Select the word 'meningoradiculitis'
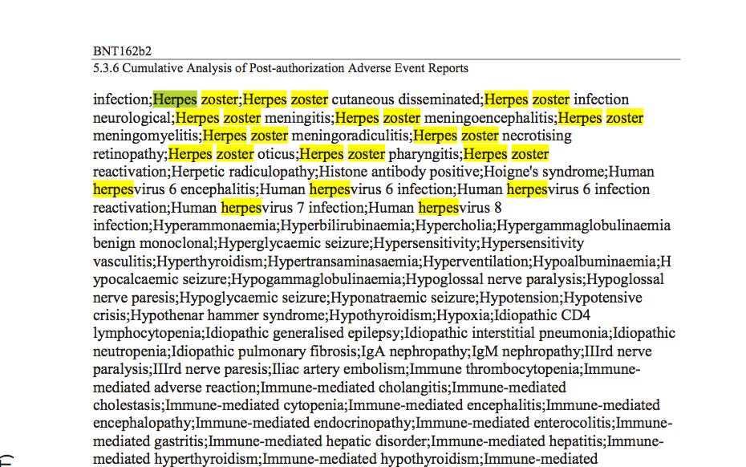Screen dimensions: 746x467 coord(351,136)
